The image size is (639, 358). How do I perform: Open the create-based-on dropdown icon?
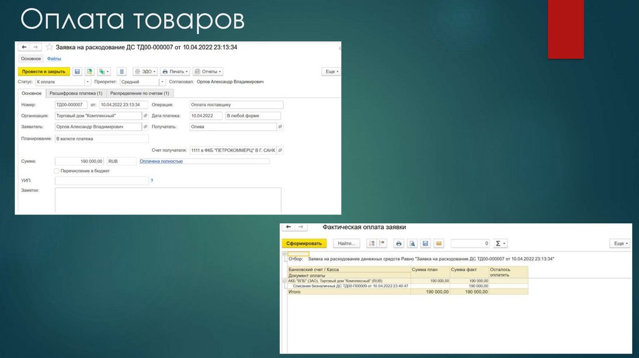(x=104, y=72)
